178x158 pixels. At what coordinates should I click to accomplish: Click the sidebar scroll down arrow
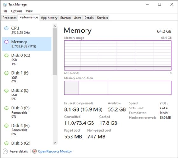point(55,143)
